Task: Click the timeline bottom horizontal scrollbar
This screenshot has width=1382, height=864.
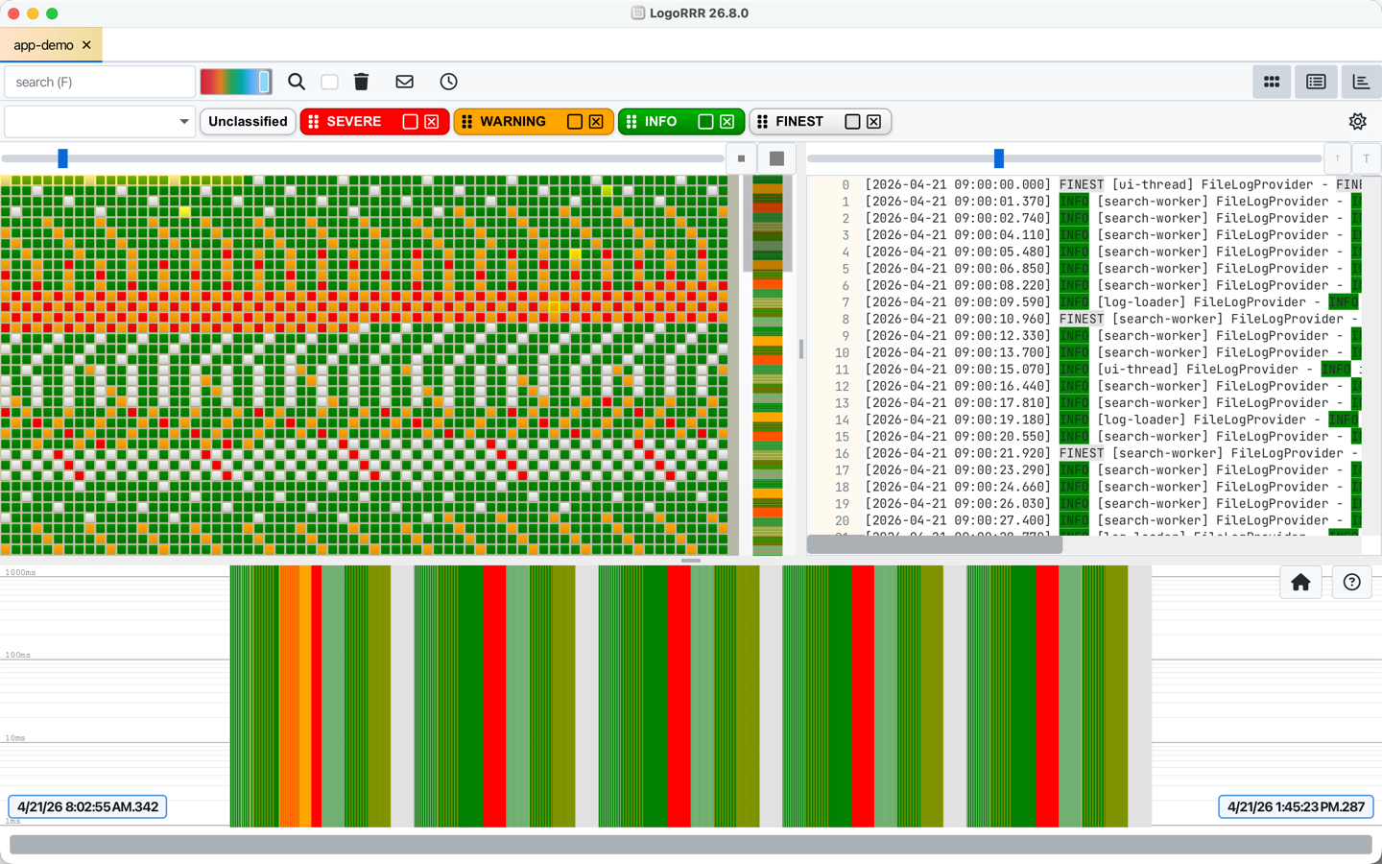Action: click(x=690, y=845)
